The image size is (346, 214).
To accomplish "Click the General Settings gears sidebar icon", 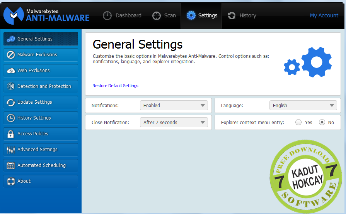I will pos(11,39).
